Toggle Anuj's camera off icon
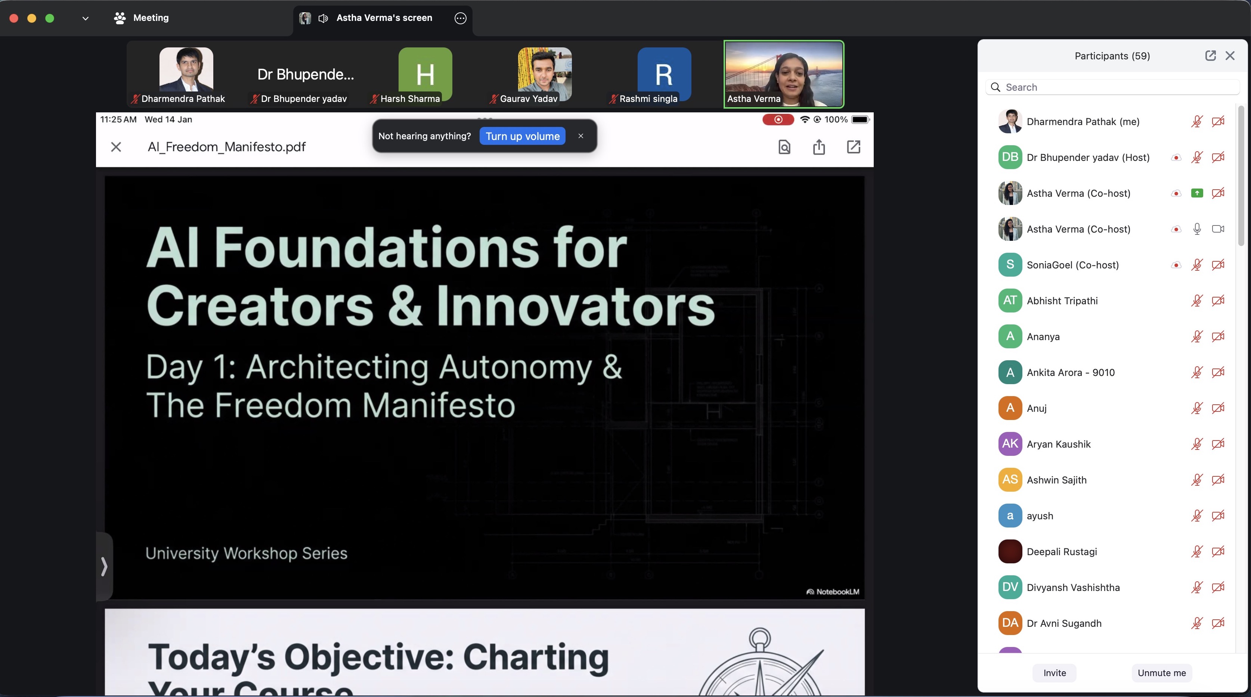Image resolution: width=1251 pixels, height=697 pixels. [x=1217, y=408]
